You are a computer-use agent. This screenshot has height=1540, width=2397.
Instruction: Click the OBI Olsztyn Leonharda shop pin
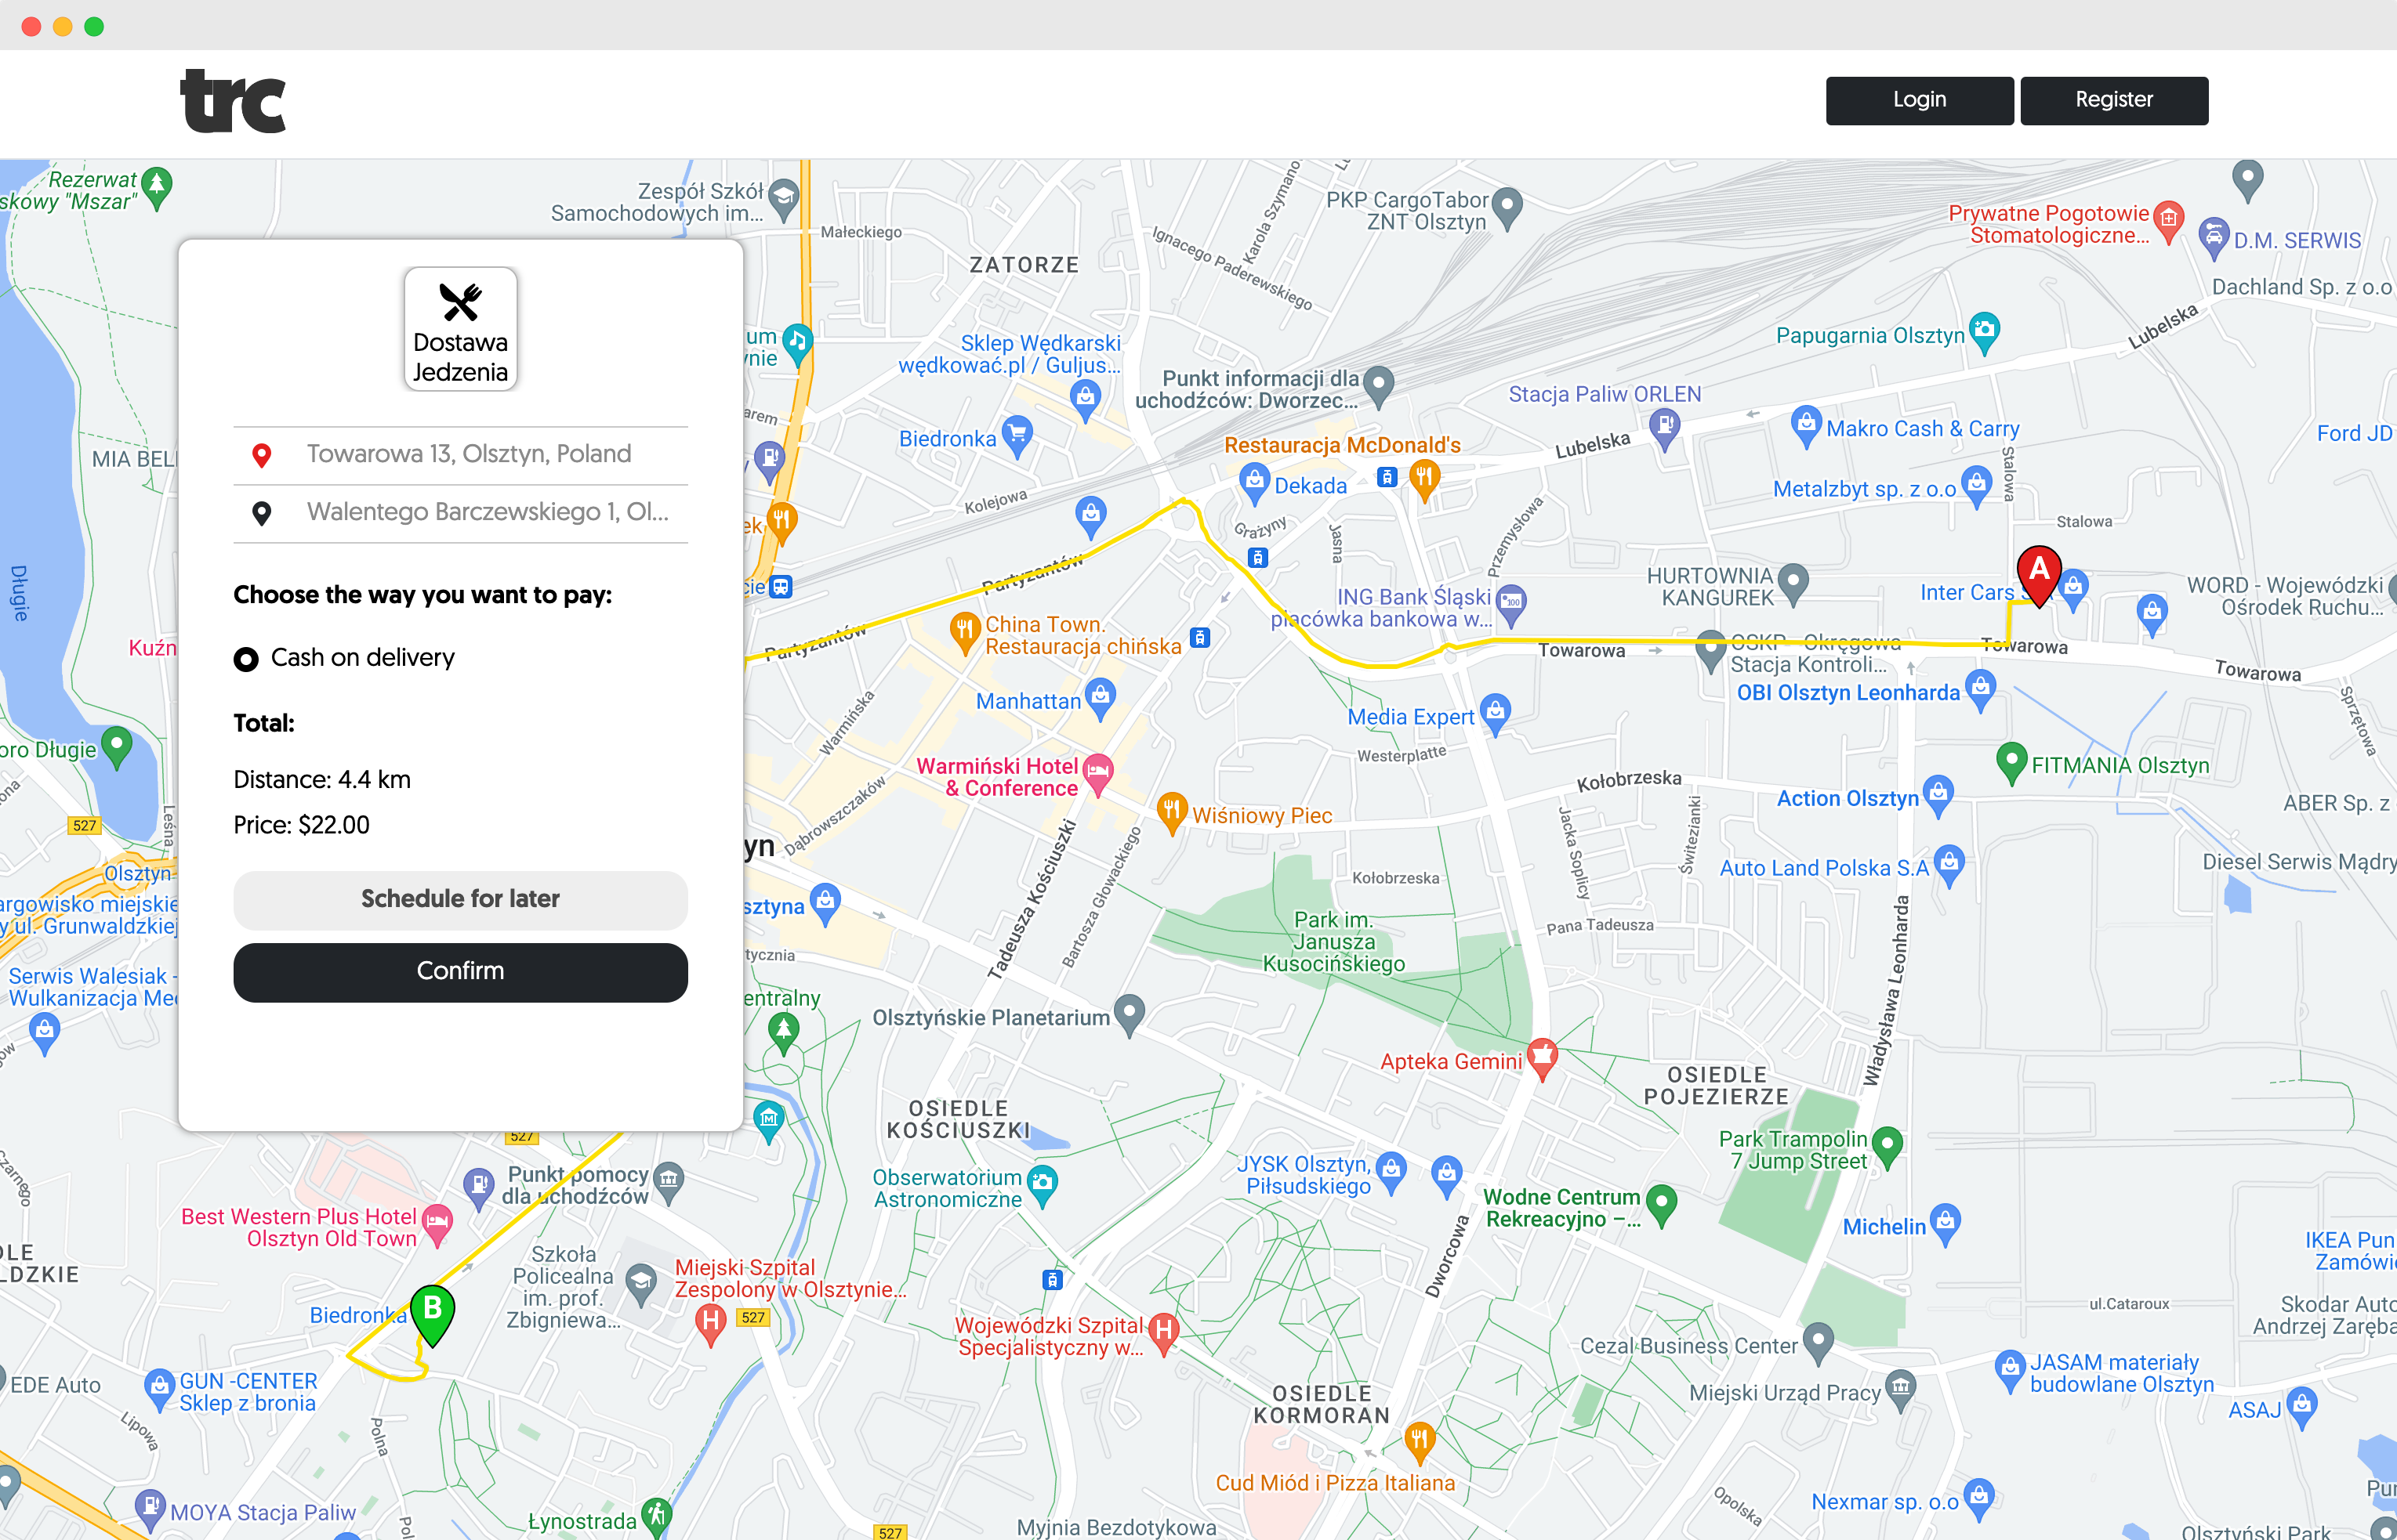pyautogui.click(x=1980, y=688)
